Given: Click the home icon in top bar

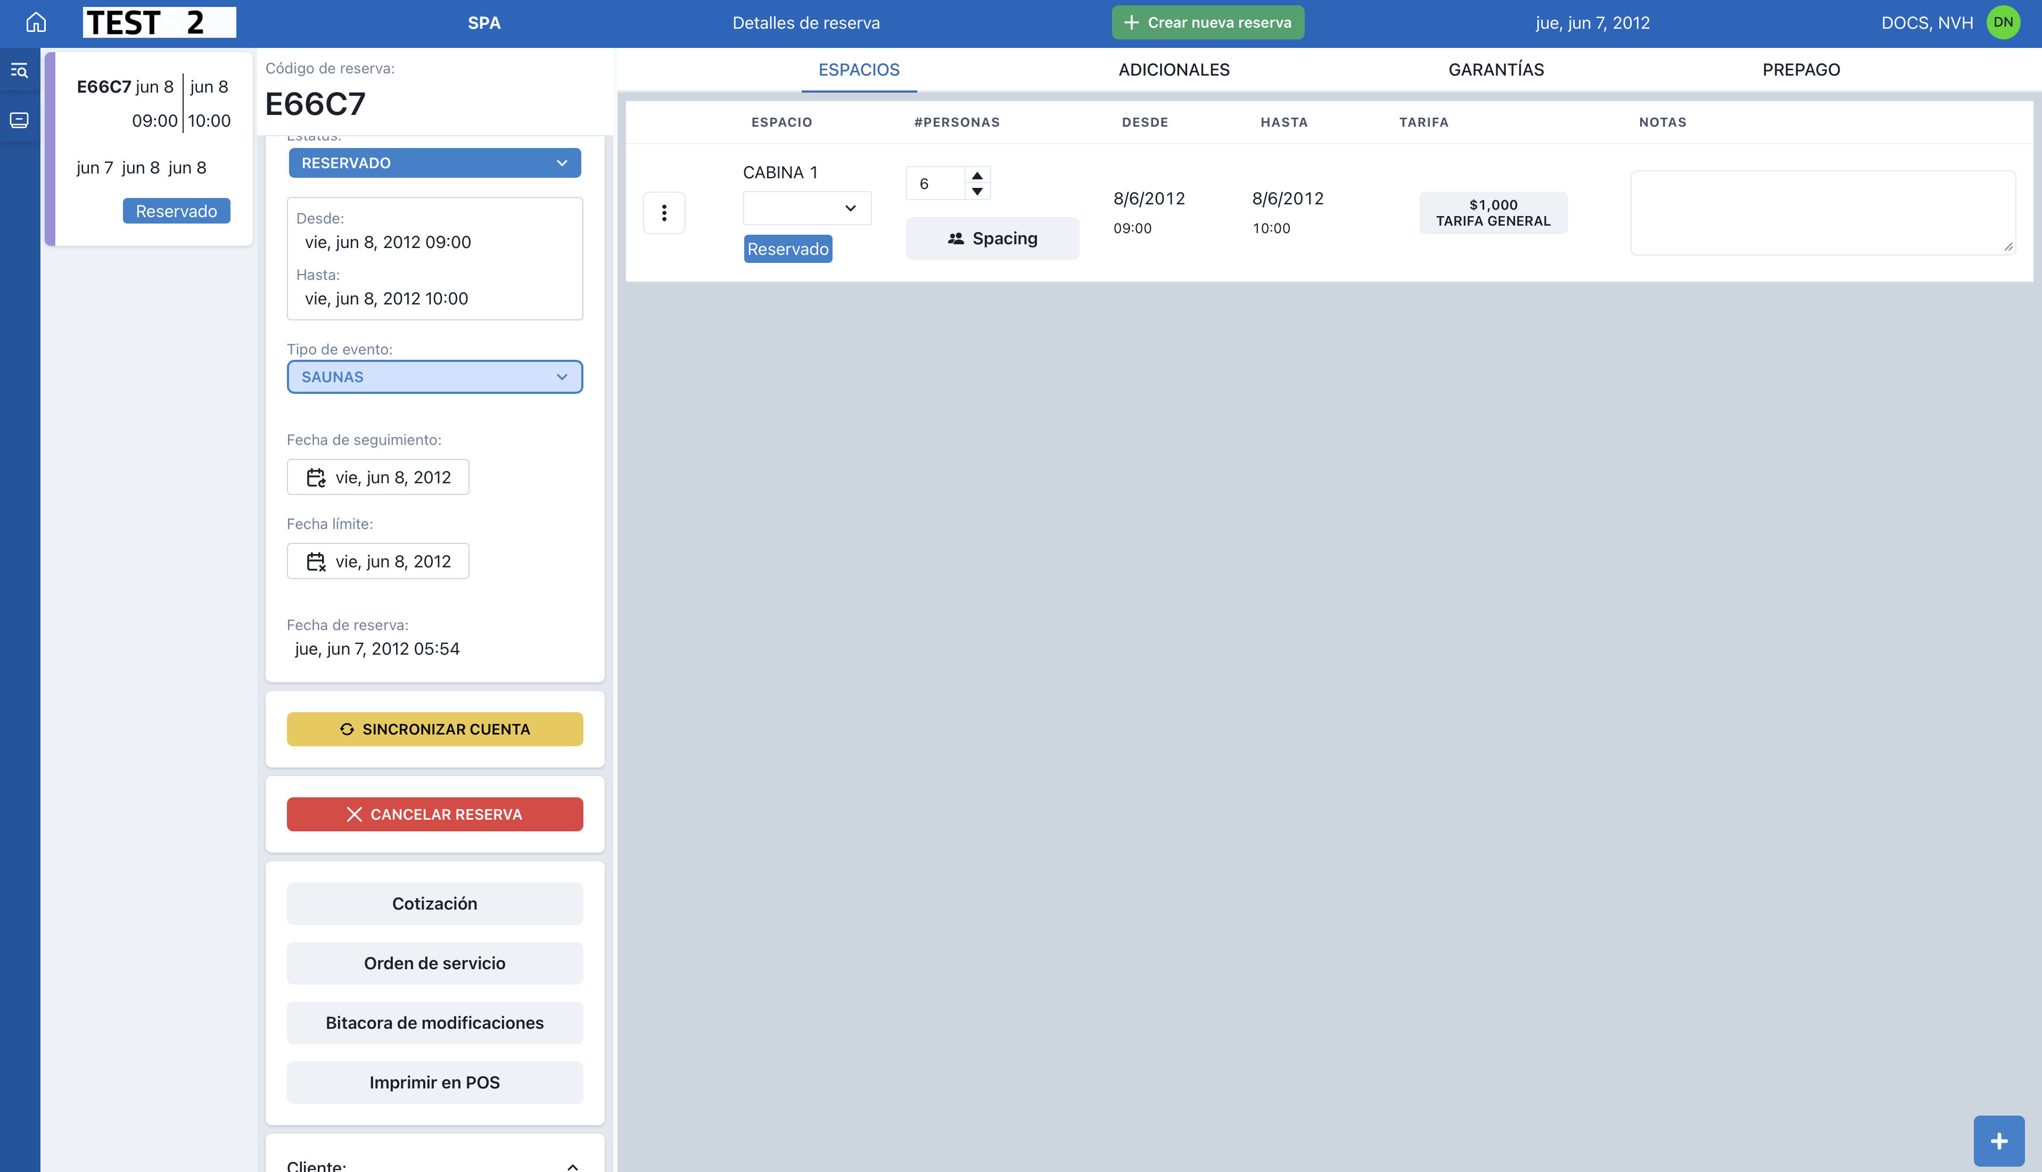Looking at the screenshot, I should [36, 22].
